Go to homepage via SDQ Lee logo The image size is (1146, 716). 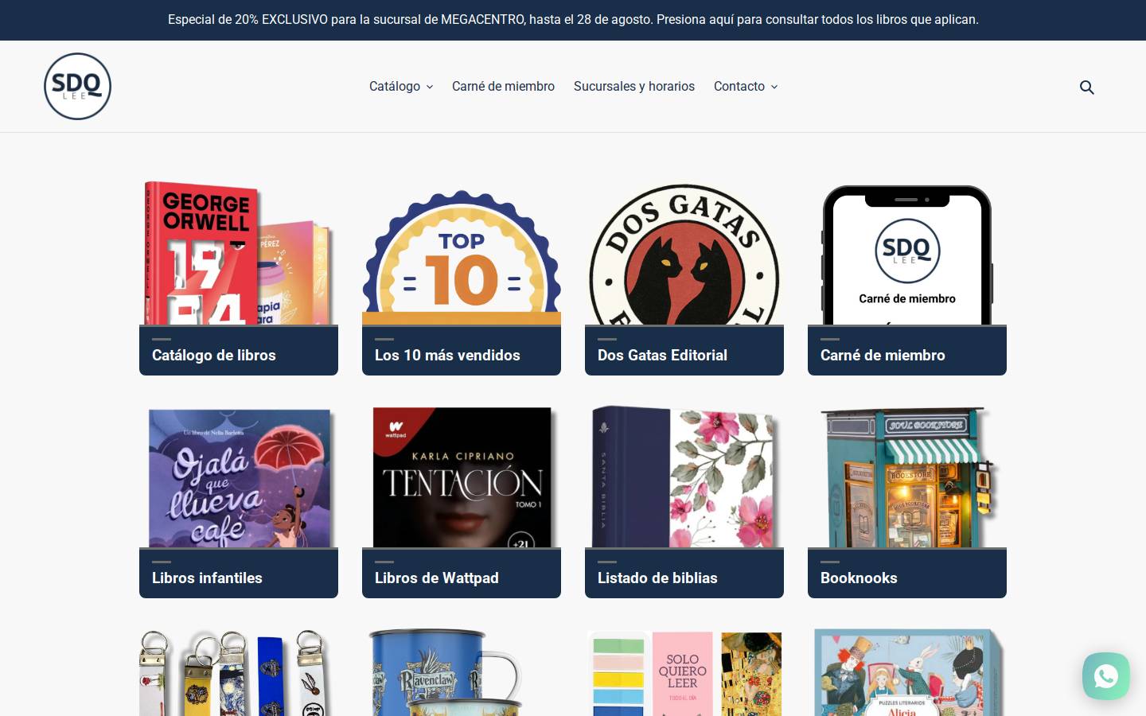click(77, 87)
